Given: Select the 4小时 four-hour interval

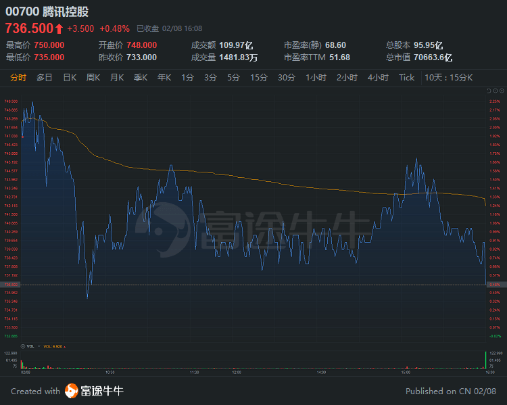Looking at the screenshot, I should tap(378, 78).
